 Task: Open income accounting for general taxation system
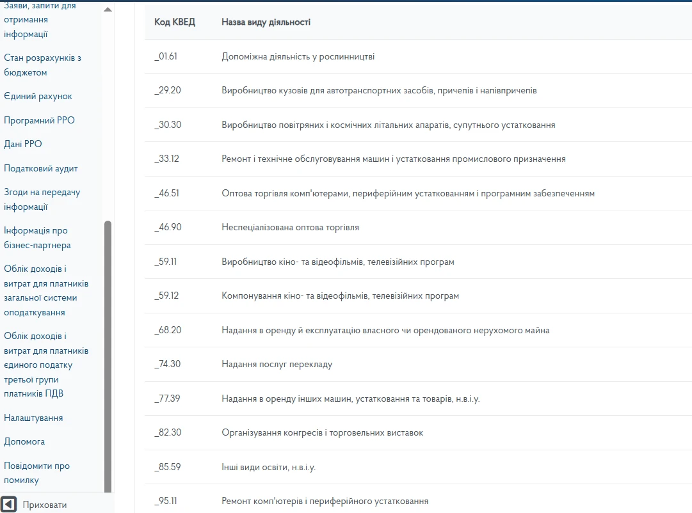(46, 291)
